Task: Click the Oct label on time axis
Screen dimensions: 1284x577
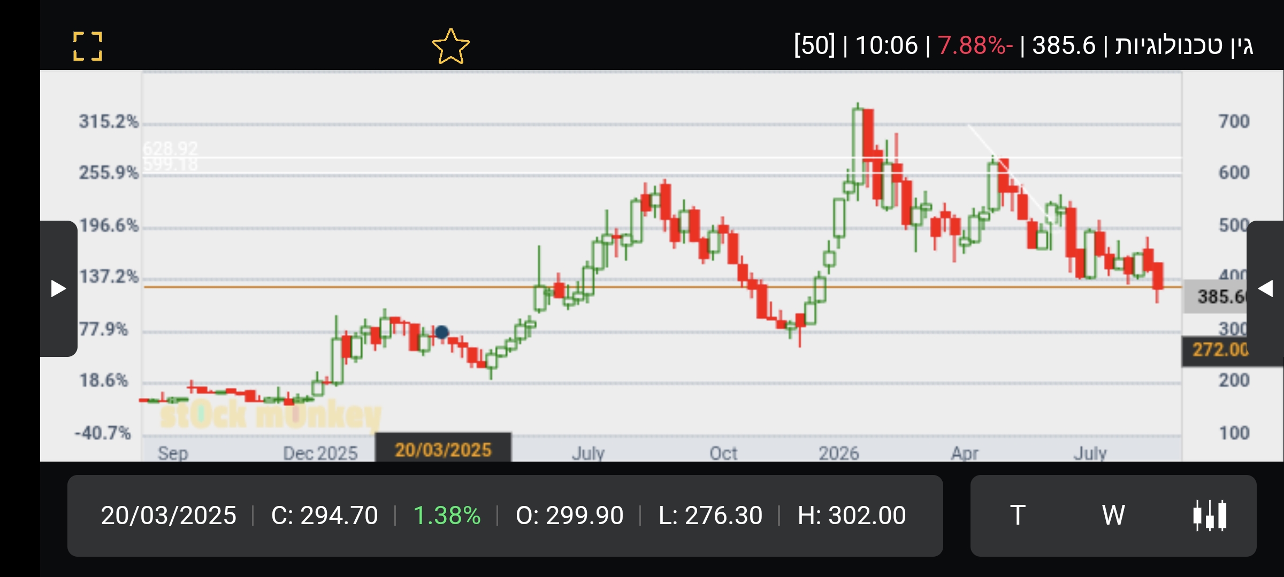Action: tap(723, 453)
